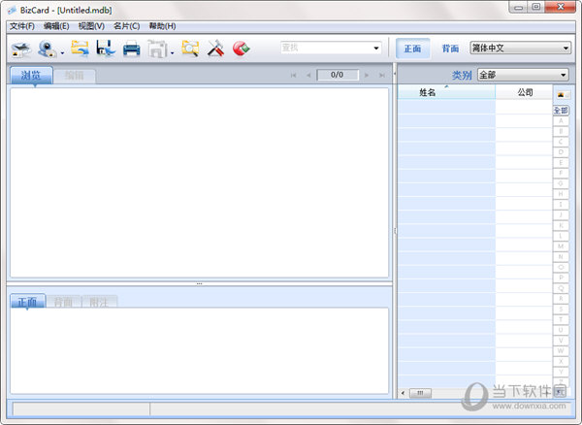Go to previous card navigation arrow
This screenshot has height=425, width=582.
coord(308,75)
